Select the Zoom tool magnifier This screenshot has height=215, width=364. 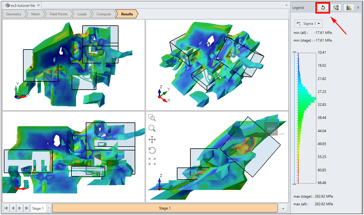pyautogui.click(x=152, y=129)
